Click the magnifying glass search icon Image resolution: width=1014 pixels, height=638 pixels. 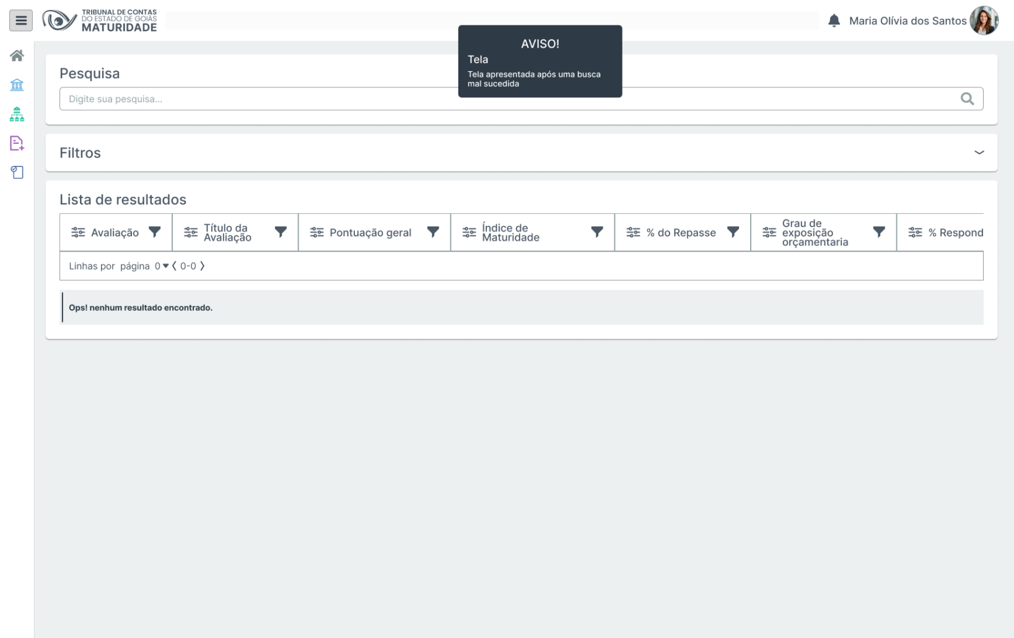(966, 98)
